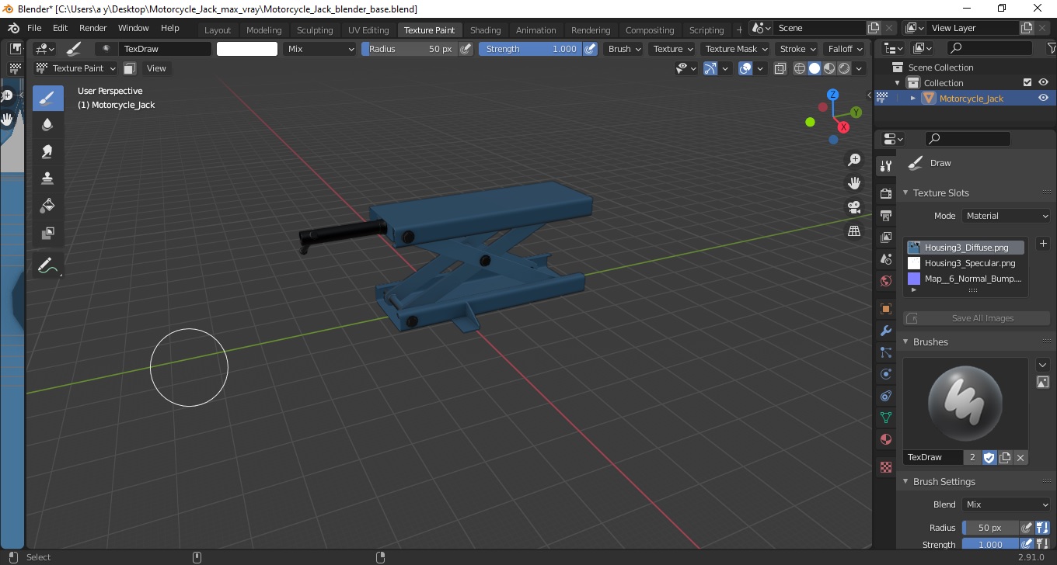
Task: Click the View menu in viewport header
Action: 156,68
